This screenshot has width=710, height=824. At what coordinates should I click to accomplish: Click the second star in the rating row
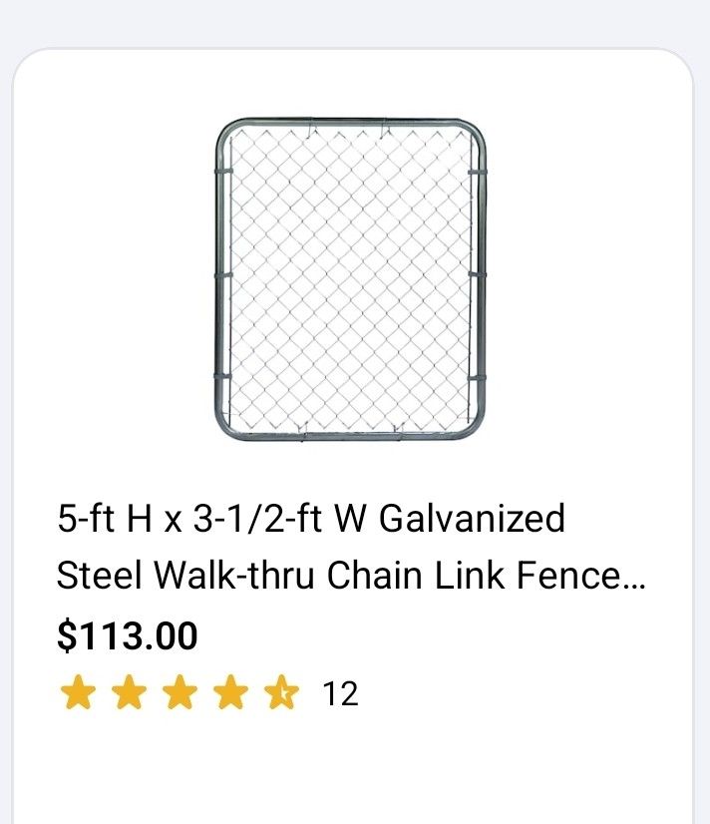point(128,688)
